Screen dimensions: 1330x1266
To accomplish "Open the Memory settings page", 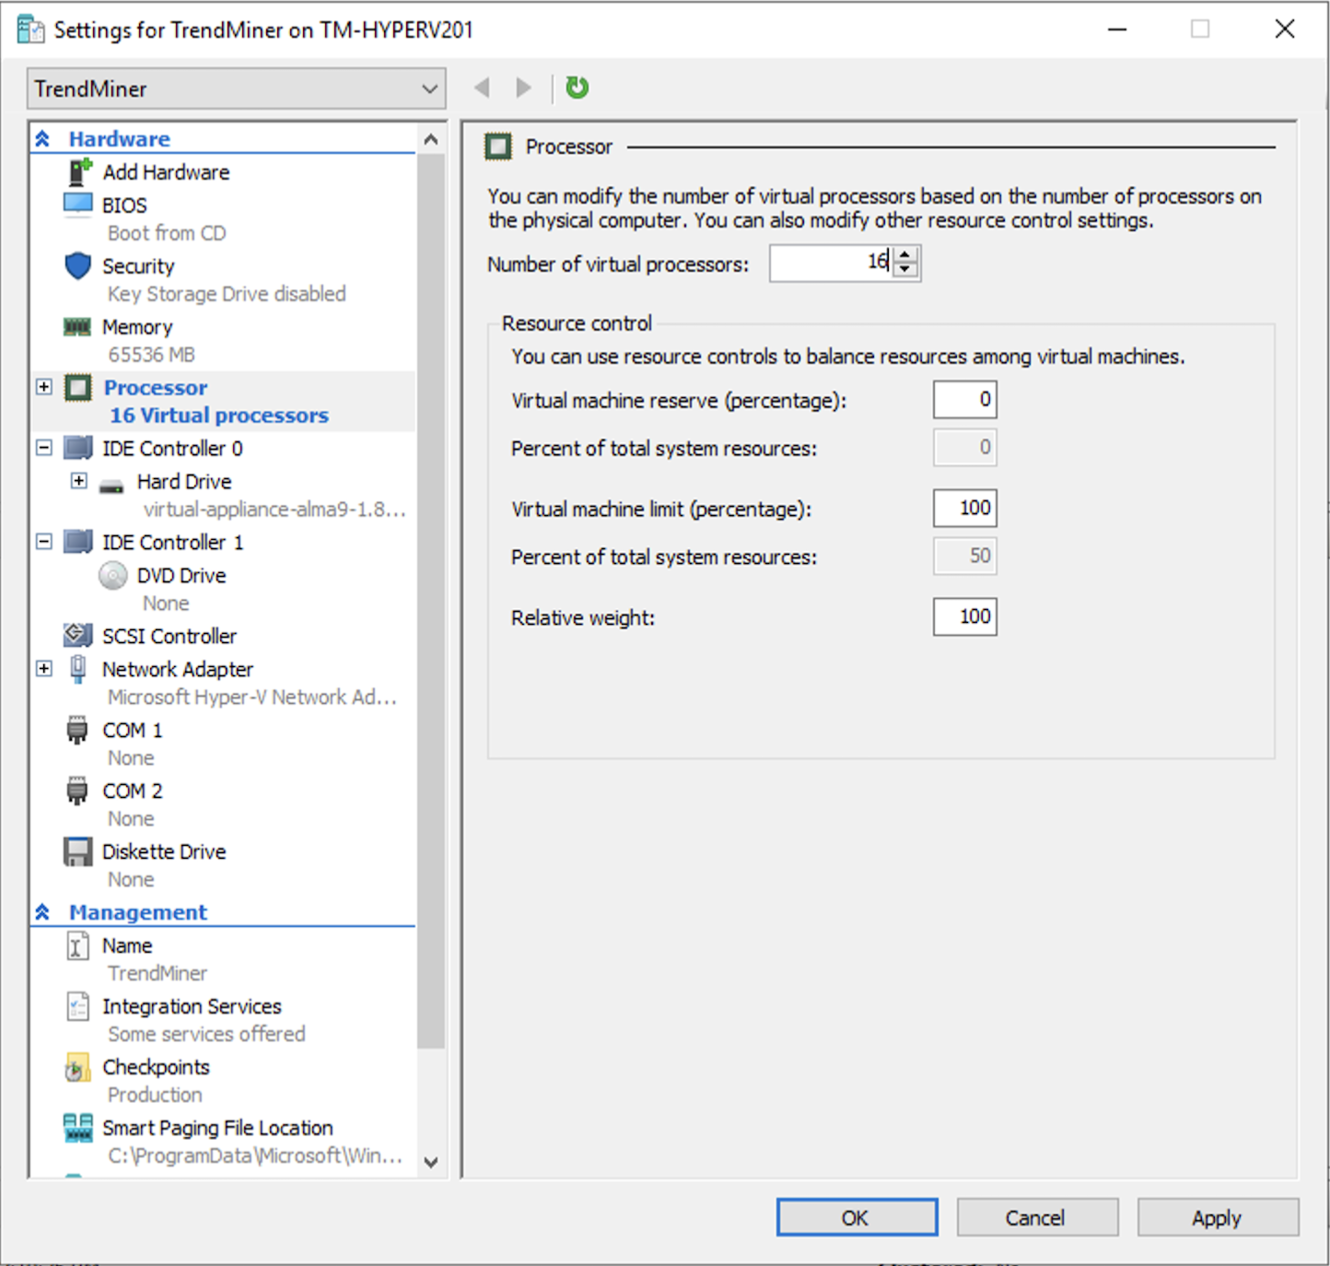I will pos(136,326).
